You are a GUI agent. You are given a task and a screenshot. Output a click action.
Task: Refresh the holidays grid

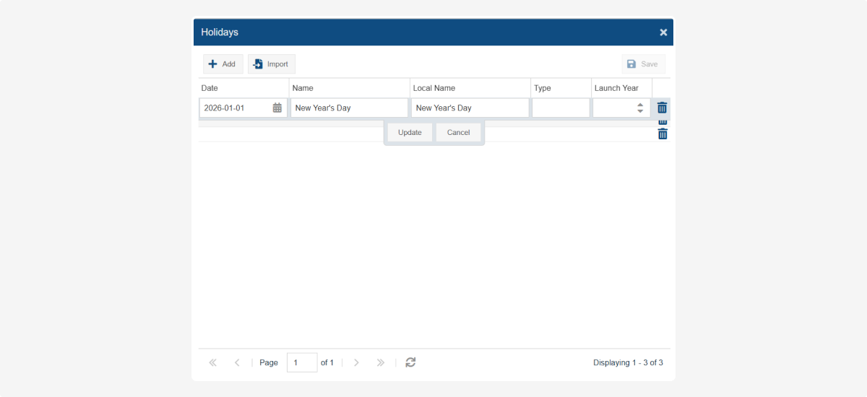(x=410, y=362)
